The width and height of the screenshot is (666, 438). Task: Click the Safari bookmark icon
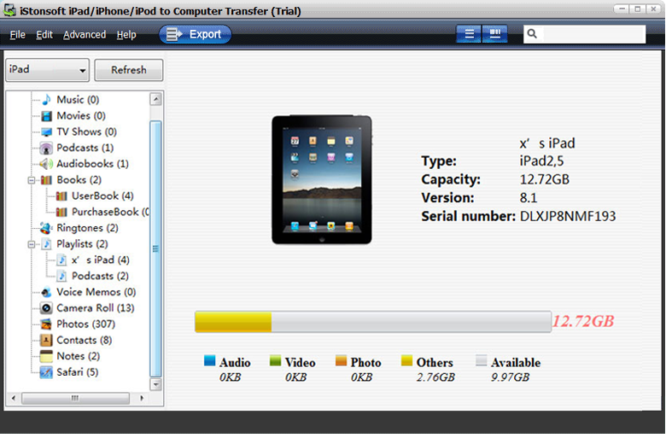(x=46, y=372)
